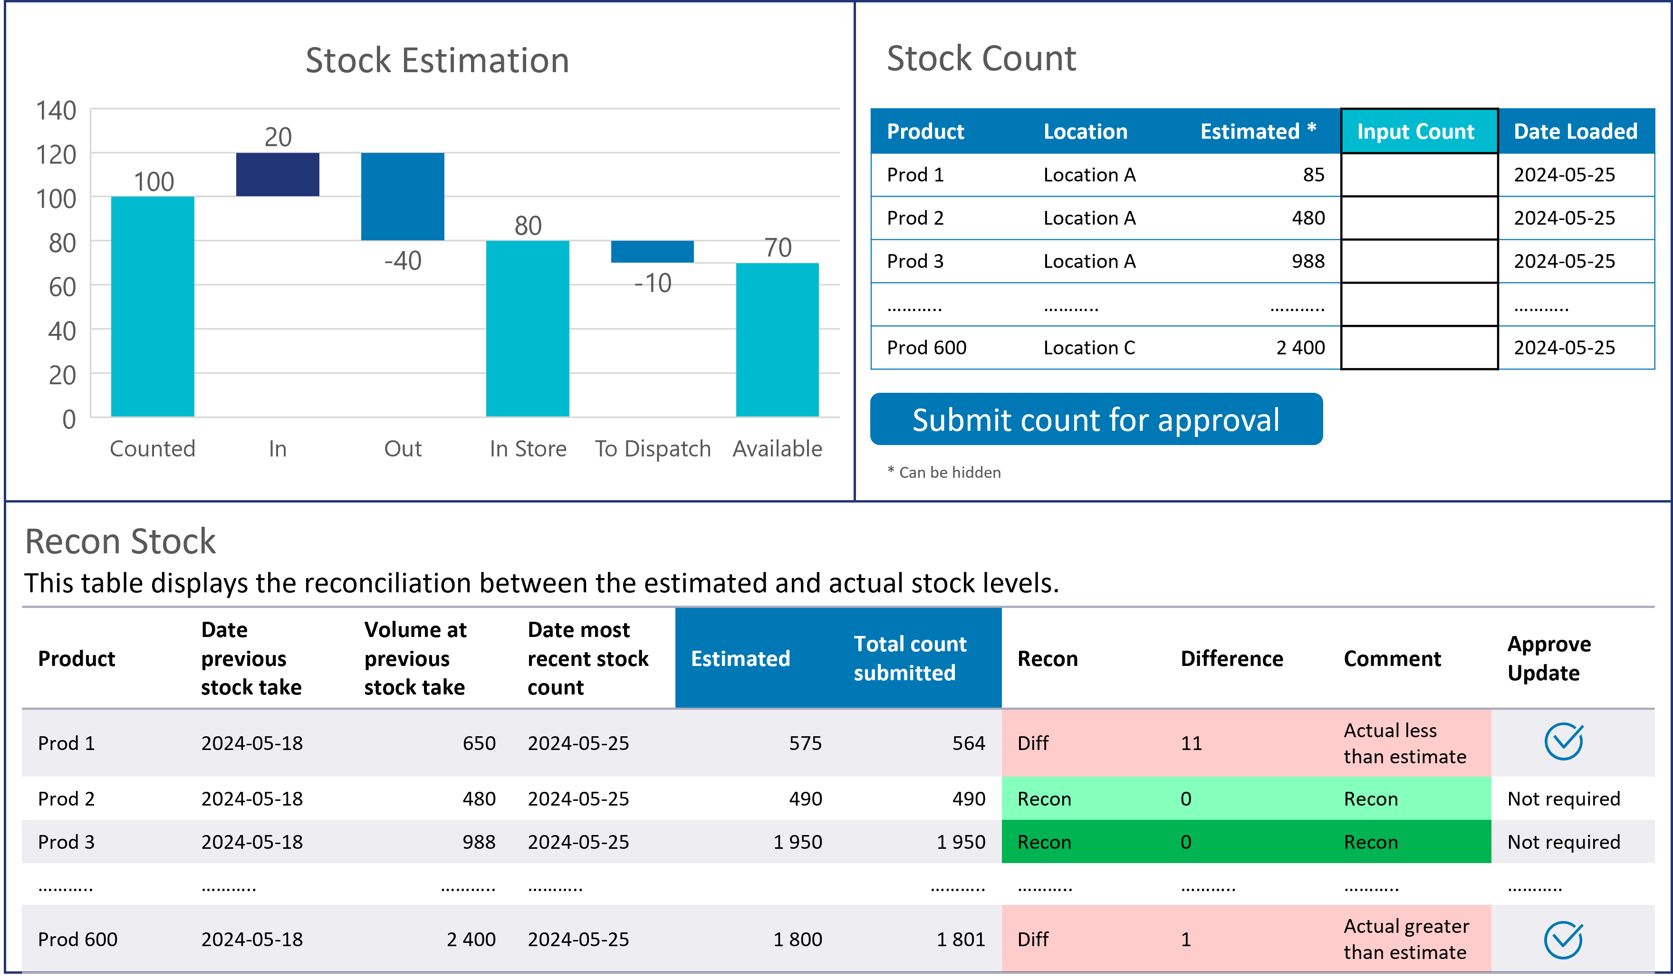Click the Recon Stock heading
The width and height of the screenshot is (1673, 978).
119,541
